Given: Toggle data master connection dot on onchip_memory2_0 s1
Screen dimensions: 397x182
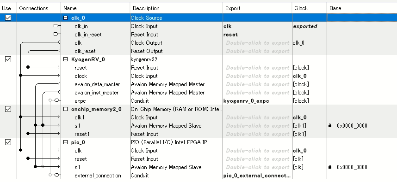Looking at the screenshot, I should (36, 125).
